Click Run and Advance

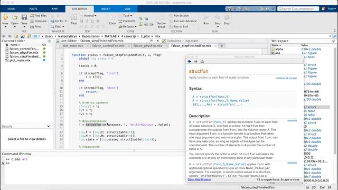pyautogui.click(x=183, y=21)
